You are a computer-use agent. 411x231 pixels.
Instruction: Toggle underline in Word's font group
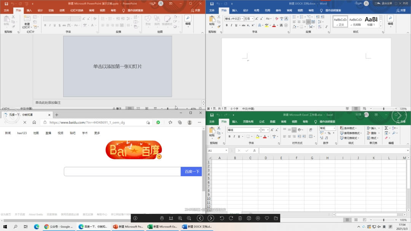point(236,25)
